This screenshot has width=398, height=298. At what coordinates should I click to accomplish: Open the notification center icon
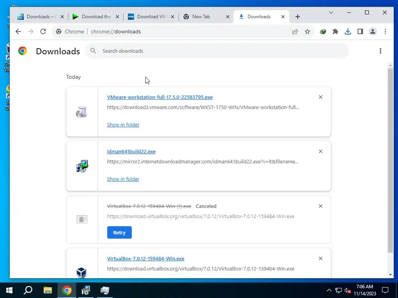(385, 290)
